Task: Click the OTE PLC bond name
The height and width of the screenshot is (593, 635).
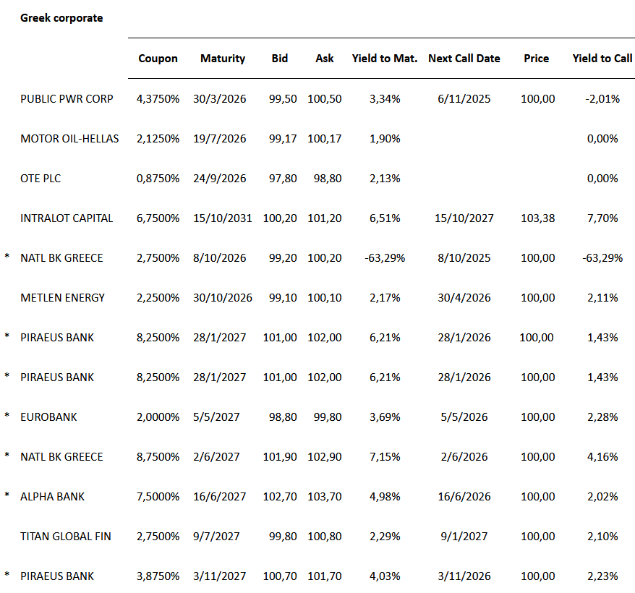Action: [41, 179]
